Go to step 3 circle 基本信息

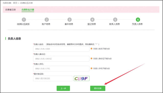(69, 20)
